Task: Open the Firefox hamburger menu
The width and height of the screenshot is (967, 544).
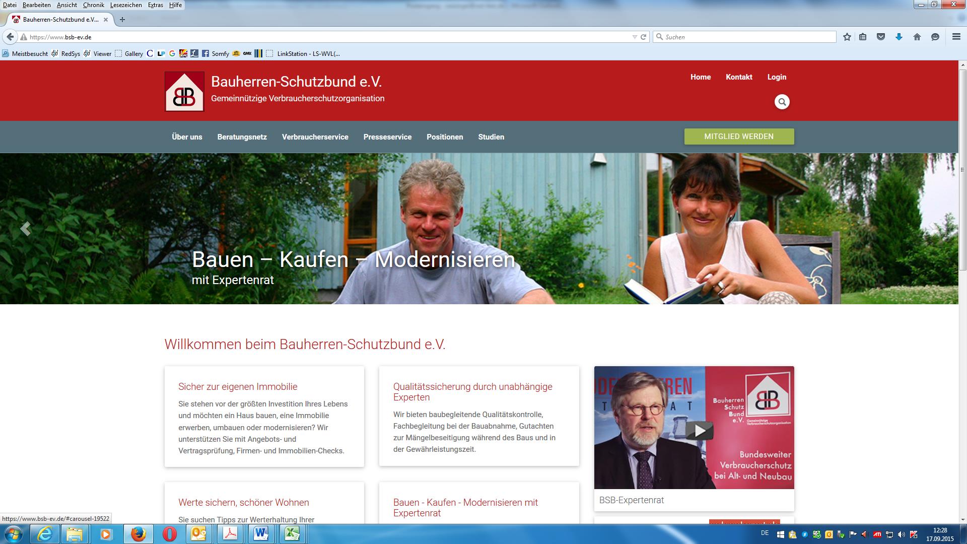Action: tap(956, 37)
